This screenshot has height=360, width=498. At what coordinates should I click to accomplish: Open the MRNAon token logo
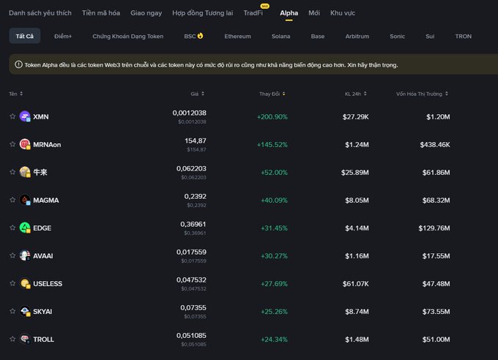[25, 144]
